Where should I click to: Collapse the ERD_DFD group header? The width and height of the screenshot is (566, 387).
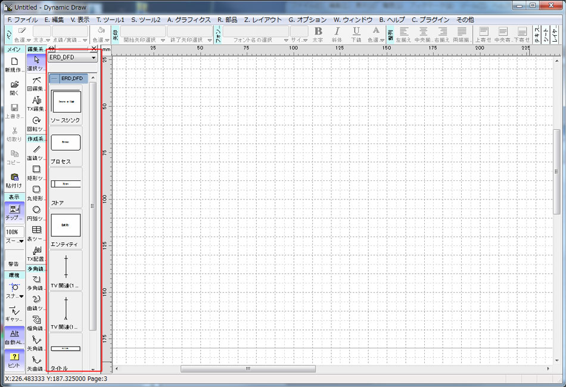(54, 78)
